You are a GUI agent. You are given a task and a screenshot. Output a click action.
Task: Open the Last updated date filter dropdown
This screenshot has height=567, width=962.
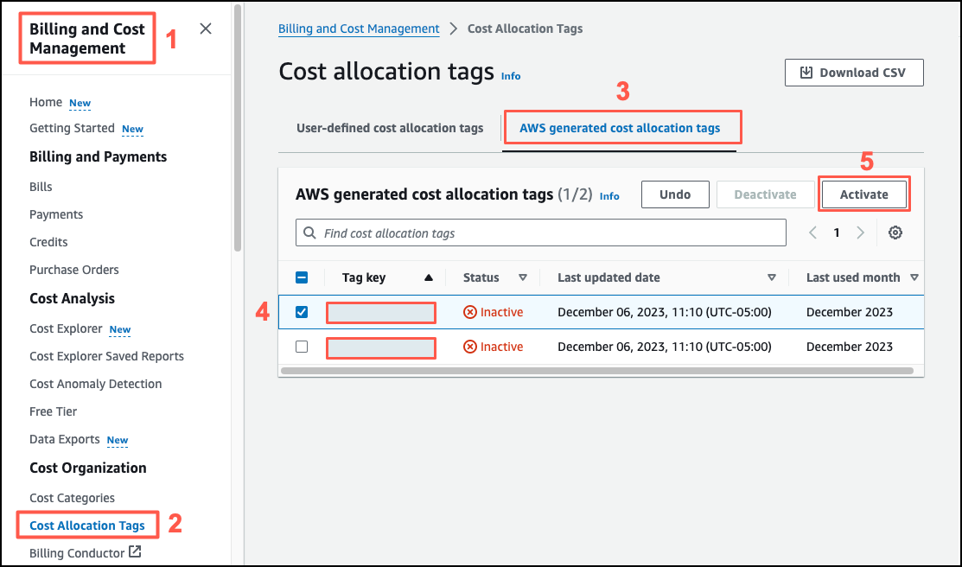pos(772,277)
